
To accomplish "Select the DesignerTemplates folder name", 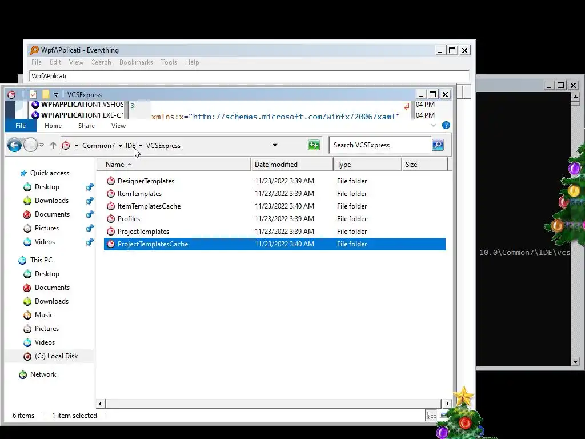I will click(x=146, y=181).
